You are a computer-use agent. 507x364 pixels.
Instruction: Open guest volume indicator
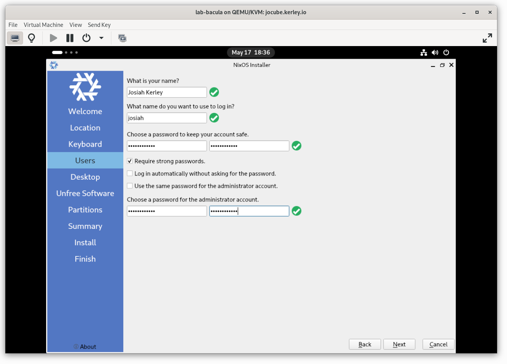(435, 53)
